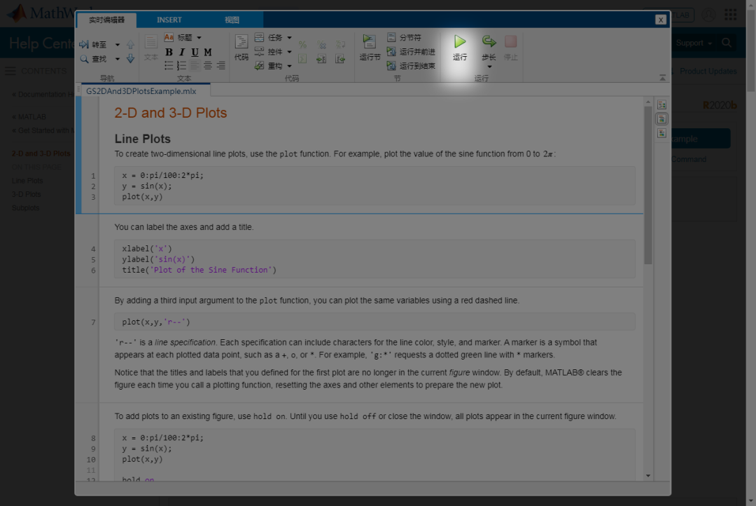Open the Control (控件) dropdown
Screen dimensions: 756x506
click(289, 51)
